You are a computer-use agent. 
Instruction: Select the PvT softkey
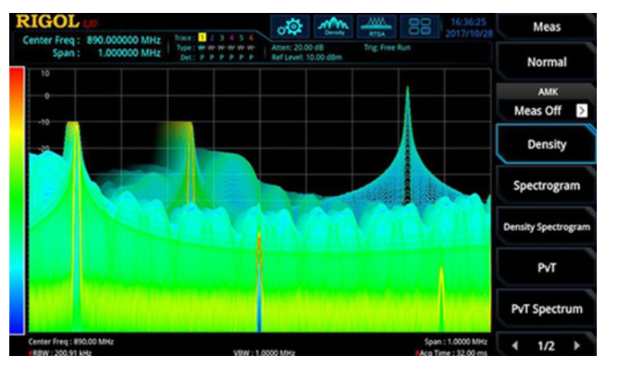coord(547,268)
